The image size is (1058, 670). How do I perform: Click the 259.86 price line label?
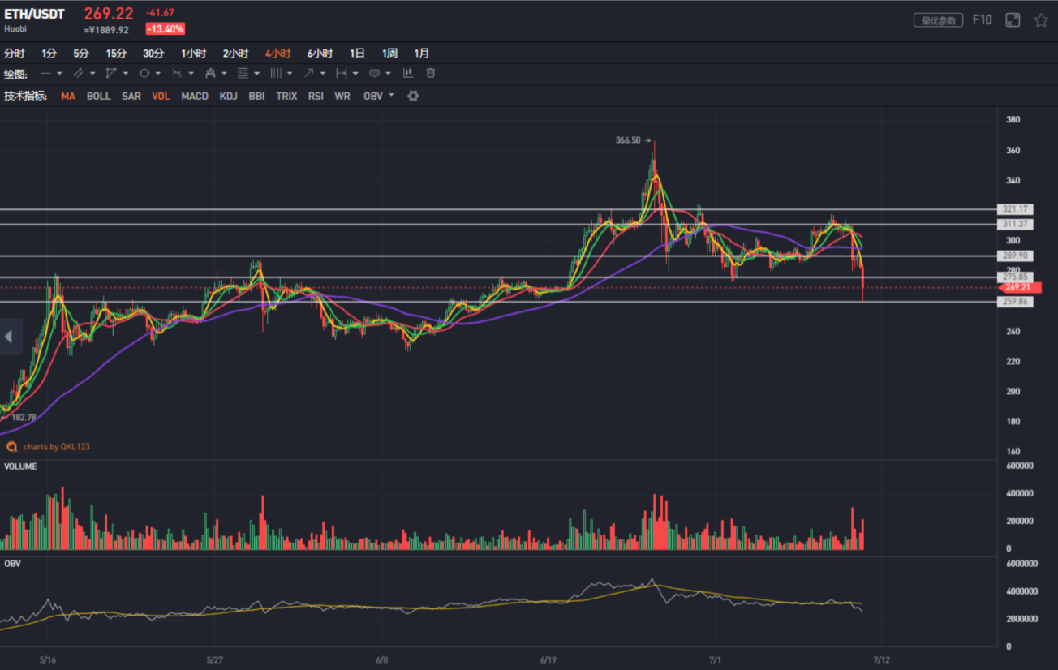[x=1017, y=302]
